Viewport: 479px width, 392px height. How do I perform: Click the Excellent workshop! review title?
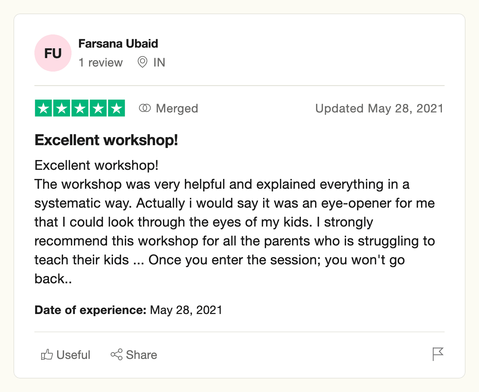(x=107, y=140)
